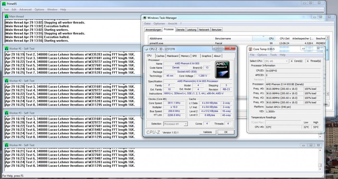
Task: Sort processes by CPU column
Action: pos(264,38)
